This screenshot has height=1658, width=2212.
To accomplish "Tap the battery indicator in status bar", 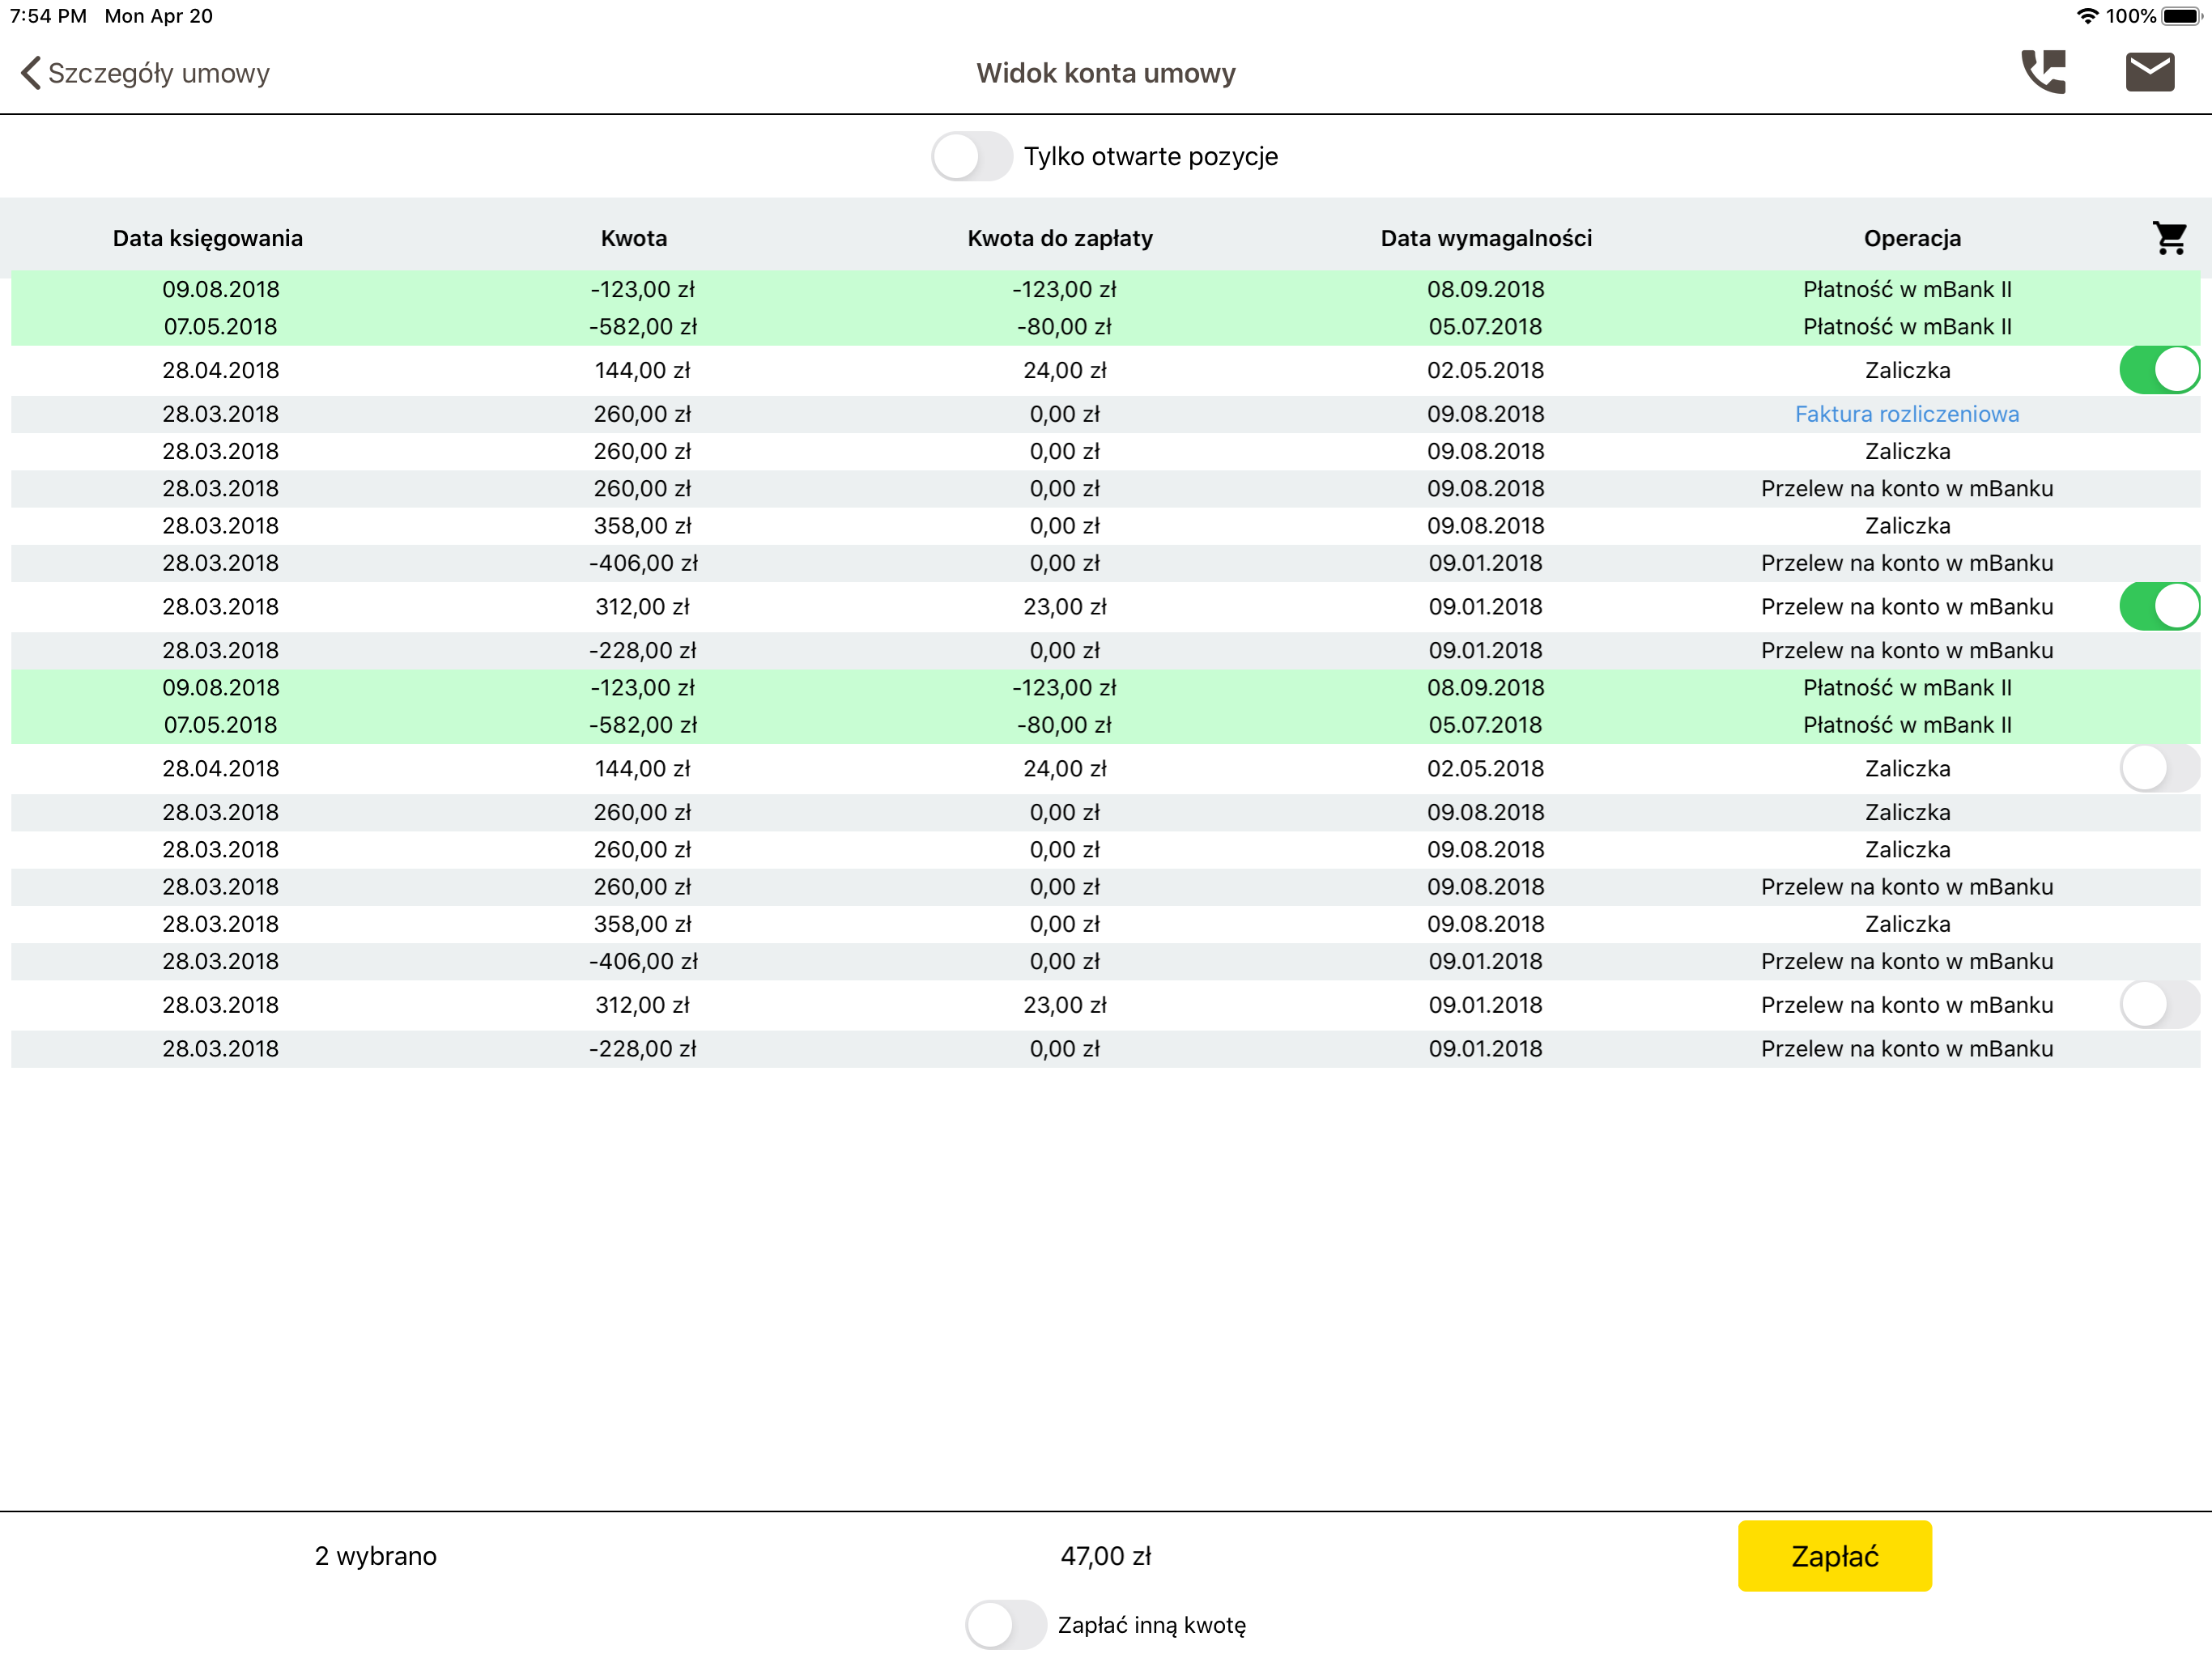I will [x=2180, y=16].
